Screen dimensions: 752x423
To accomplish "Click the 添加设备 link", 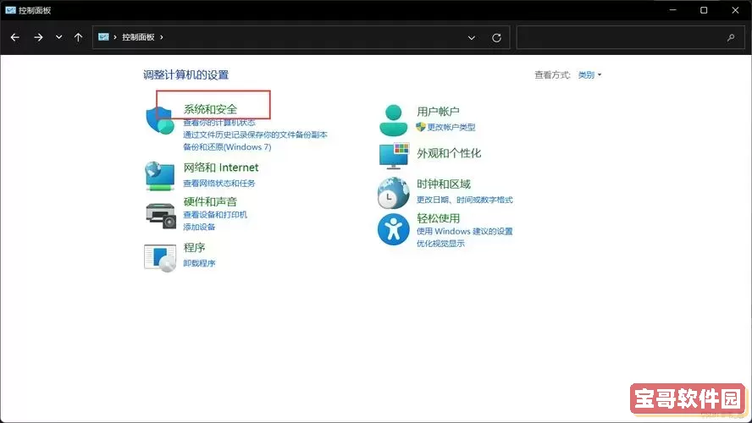I will tap(199, 227).
